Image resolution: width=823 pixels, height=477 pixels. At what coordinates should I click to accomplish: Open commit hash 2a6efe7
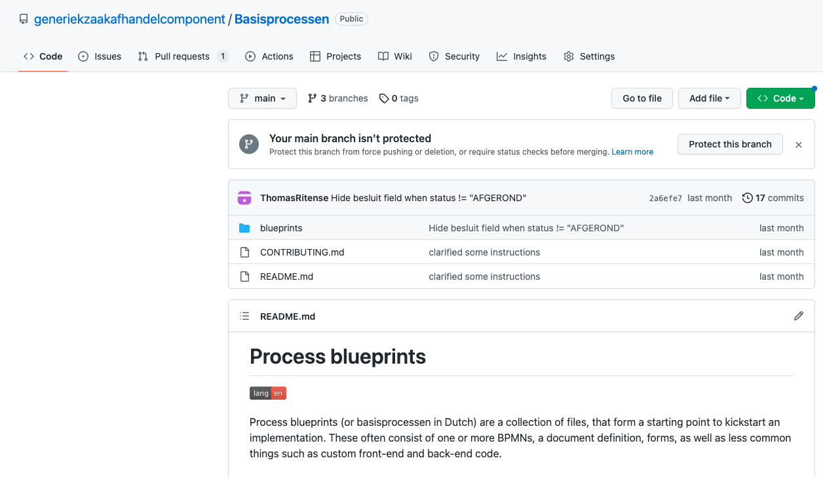click(x=665, y=199)
